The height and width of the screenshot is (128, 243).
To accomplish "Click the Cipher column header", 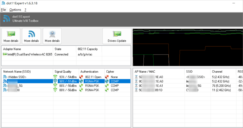I will (117, 72).
